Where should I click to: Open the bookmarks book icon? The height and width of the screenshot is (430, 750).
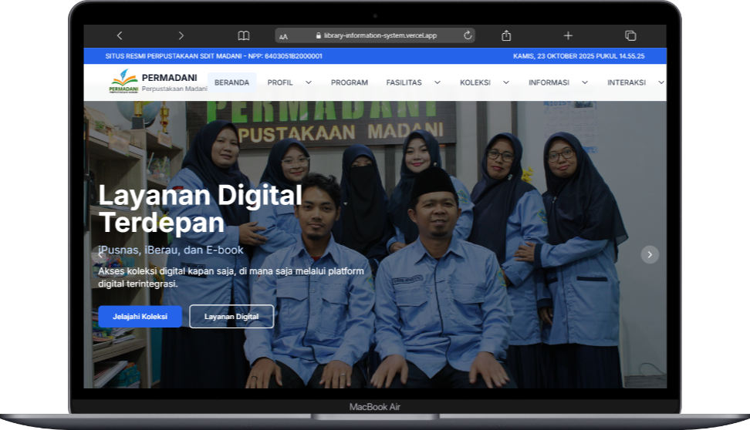244,35
